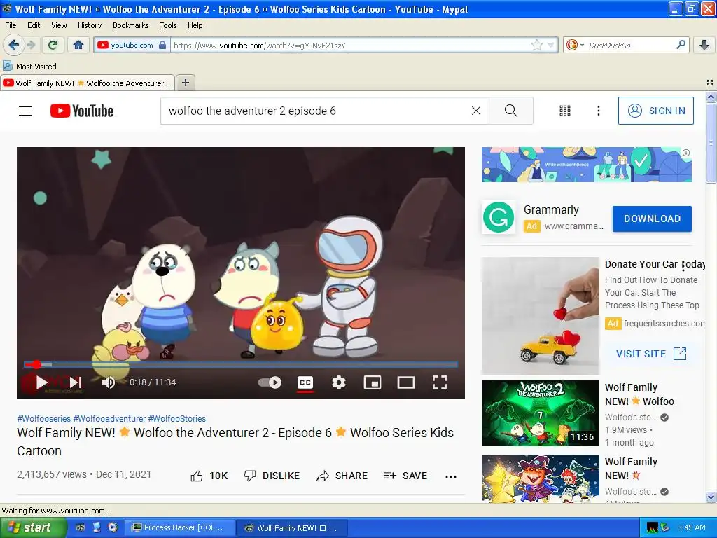Seek in the video progress bar

coord(241,364)
